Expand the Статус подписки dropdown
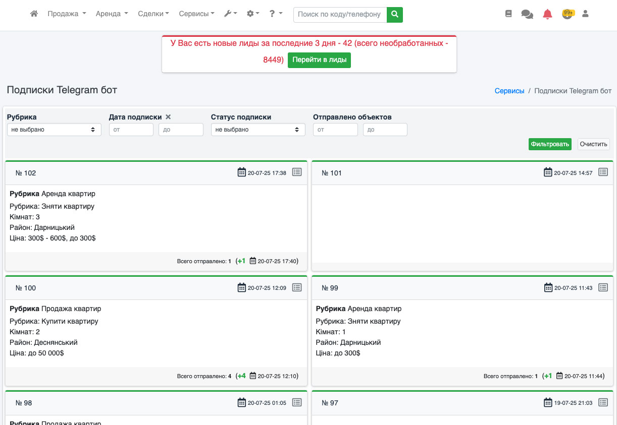Screen dimensions: 617x425 [258, 130]
